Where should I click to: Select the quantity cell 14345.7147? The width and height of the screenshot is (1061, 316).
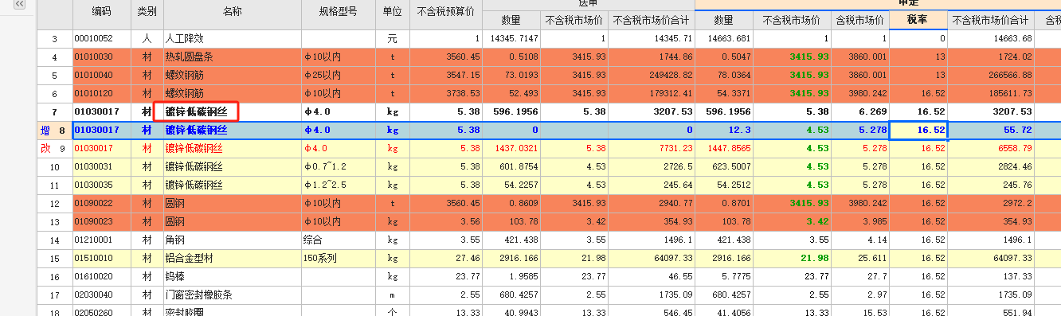pyautogui.click(x=511, y=38)
